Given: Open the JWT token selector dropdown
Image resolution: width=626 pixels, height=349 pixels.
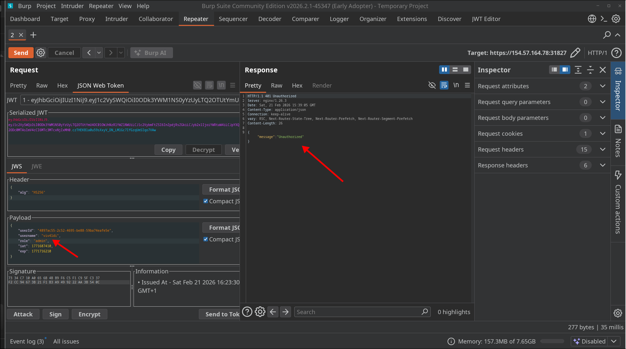Looking at the screenshot, I should [x=130, y=100].
